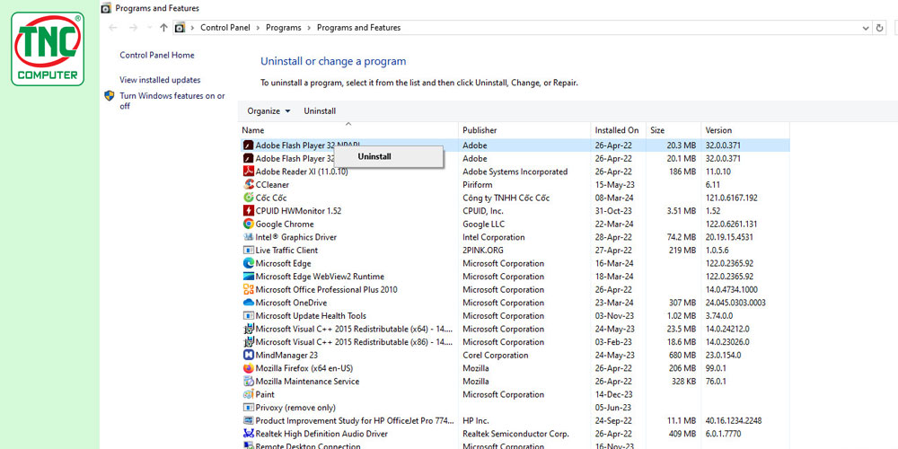Open View installed updates link
The height and width of the screenshot is (449, 898).
161,80
